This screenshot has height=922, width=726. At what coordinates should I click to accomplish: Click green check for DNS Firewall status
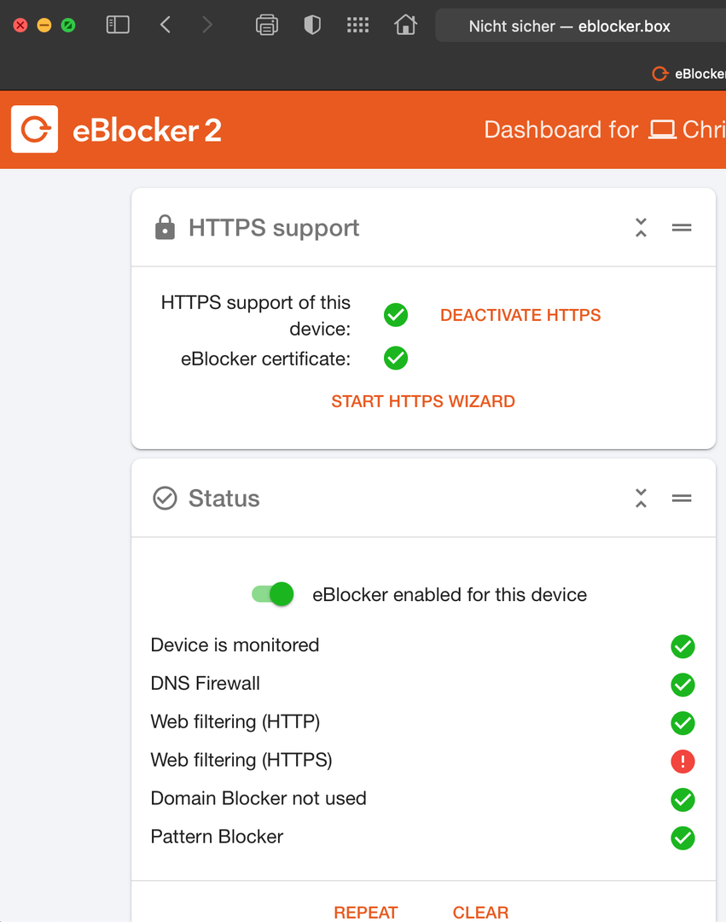point(682,685)
